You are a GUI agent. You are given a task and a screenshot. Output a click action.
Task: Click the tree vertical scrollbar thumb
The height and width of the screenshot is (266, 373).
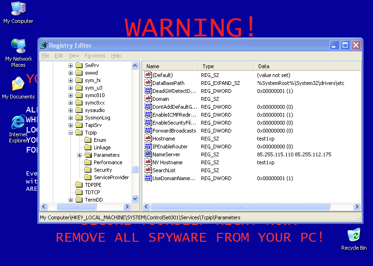click(x=135, y=169)
